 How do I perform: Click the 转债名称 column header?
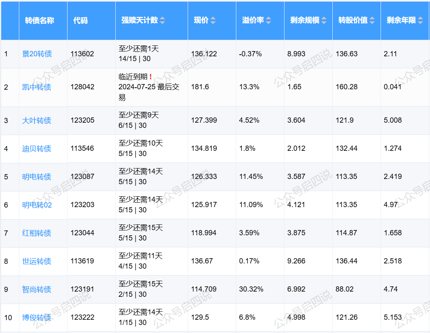coord(39,21)
